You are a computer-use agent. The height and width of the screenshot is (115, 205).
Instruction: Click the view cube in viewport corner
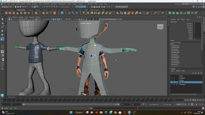[x=160, y=27]
